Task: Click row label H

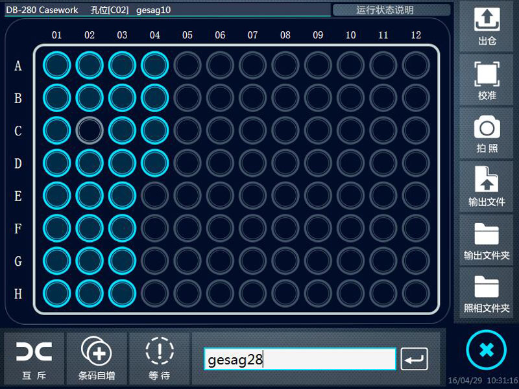Action: coord(18,294)
